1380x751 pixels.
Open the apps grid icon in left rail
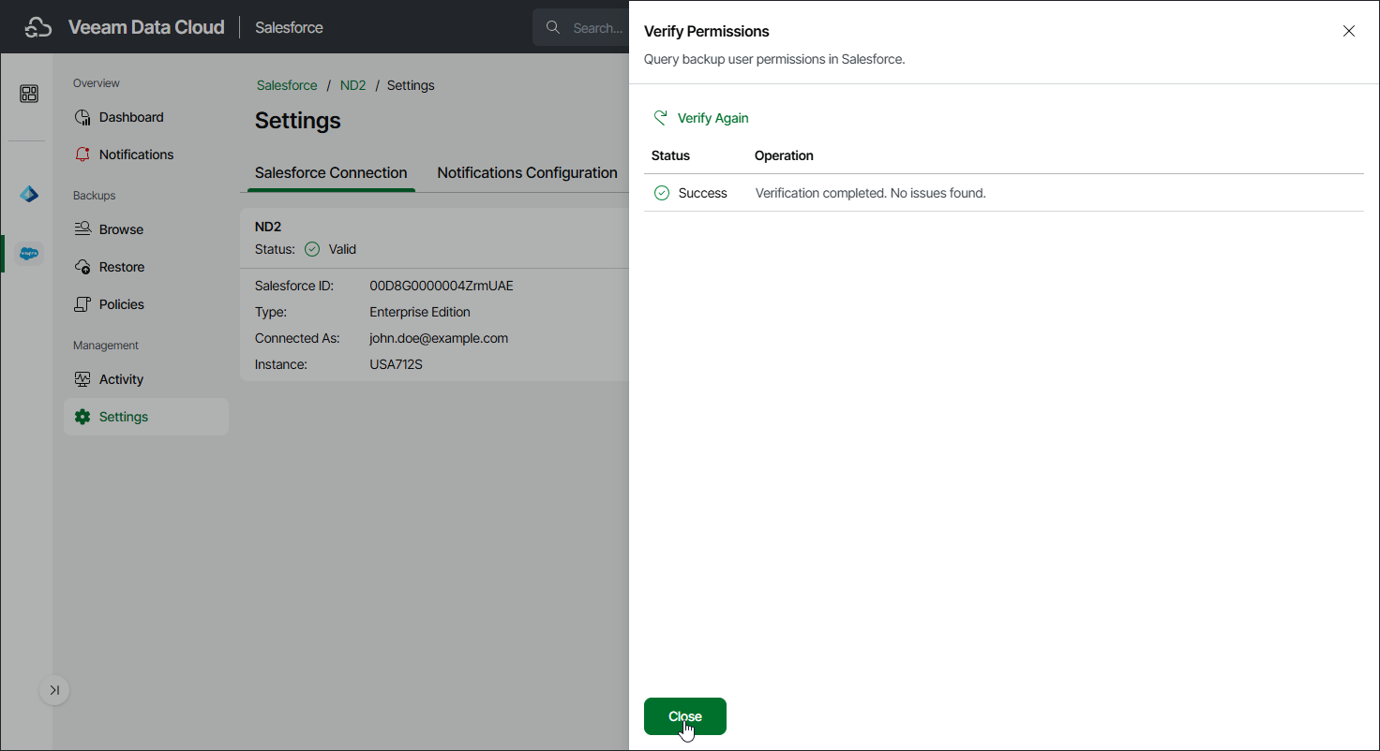point(29,94)
